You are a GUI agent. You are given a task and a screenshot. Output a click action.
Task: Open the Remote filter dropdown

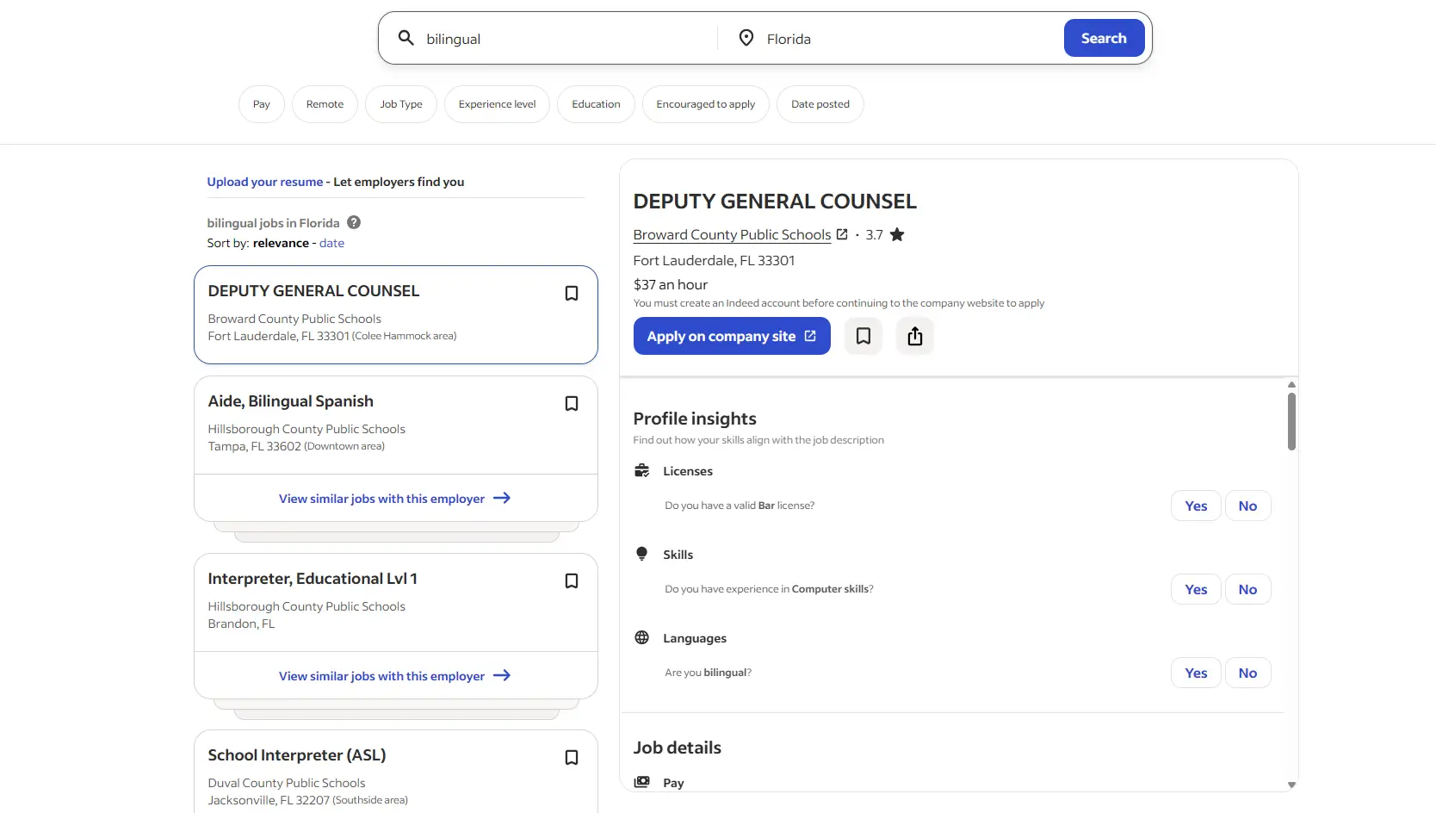[x=325, y=104]
